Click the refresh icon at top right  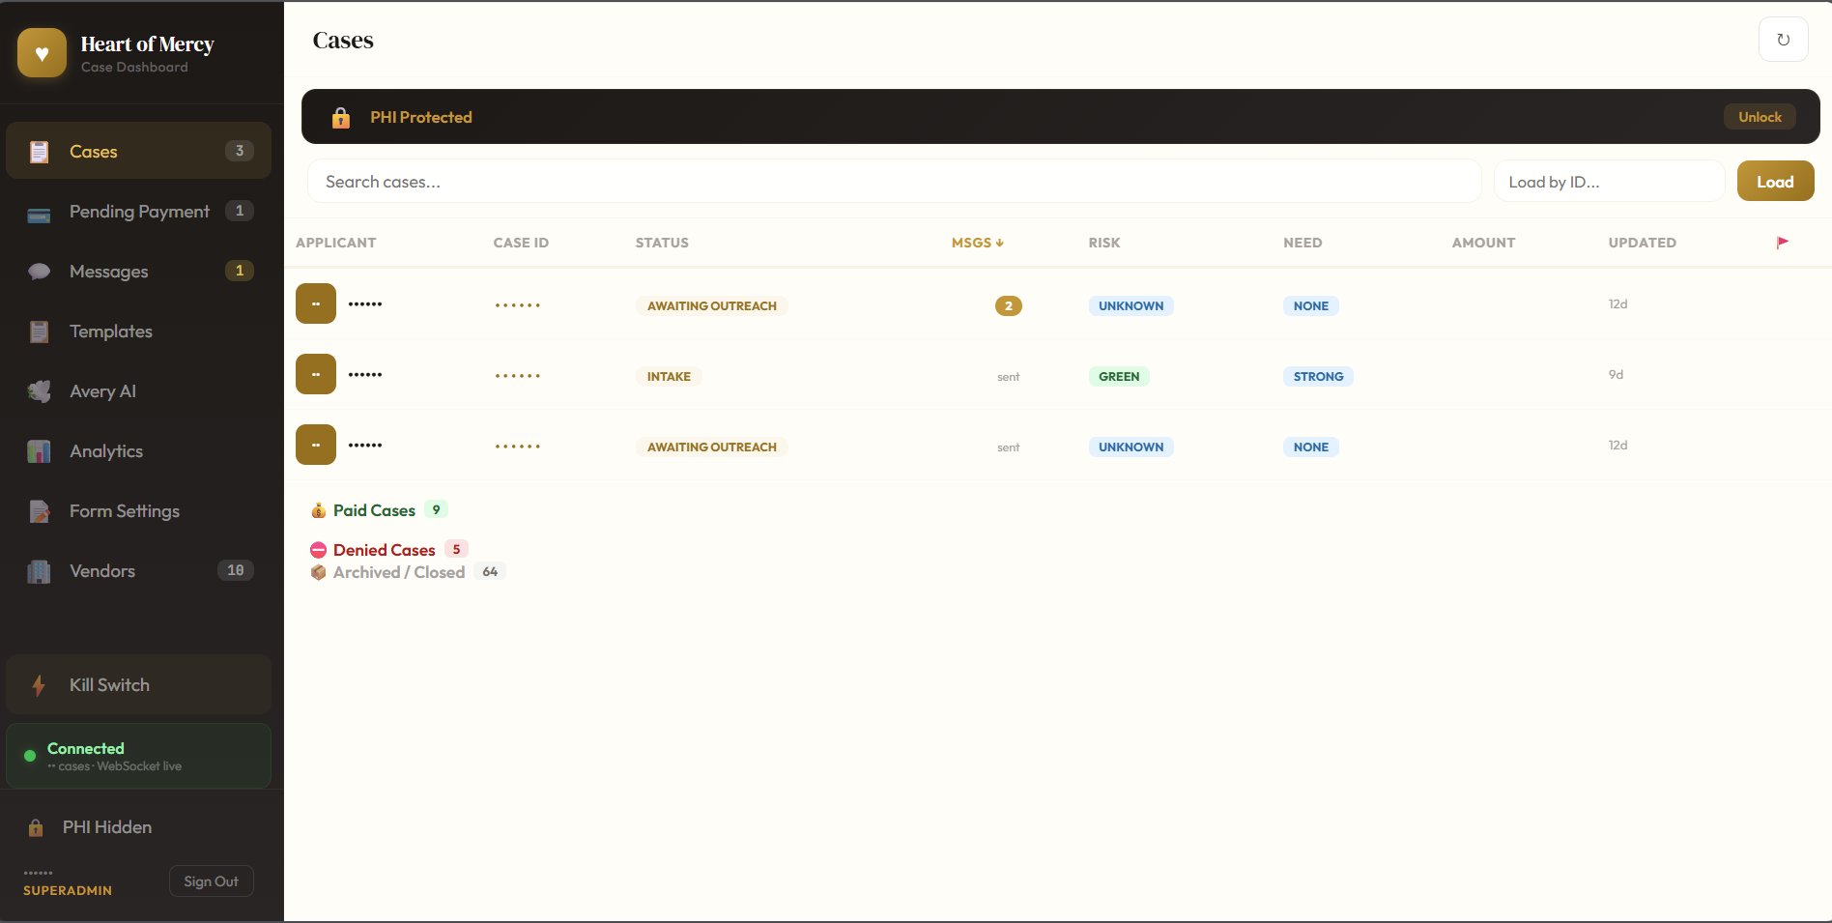pyautogui.click(x=1783, y=40)
